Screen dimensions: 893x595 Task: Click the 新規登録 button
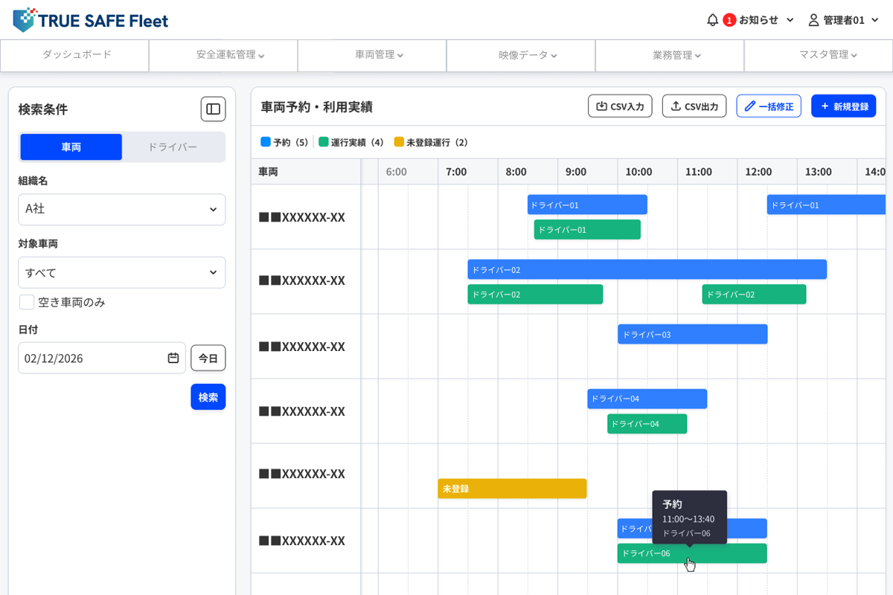[x=844, y=106]
